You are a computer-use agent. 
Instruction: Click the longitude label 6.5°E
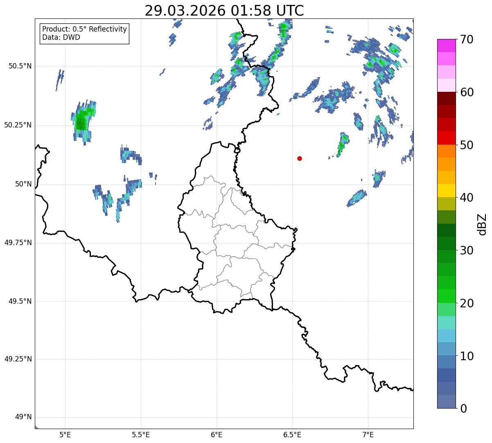(292, 434)
